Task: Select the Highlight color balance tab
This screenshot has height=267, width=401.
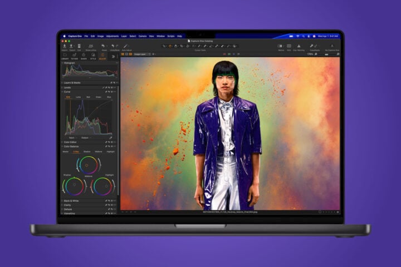Action: (x=110, y=152)
